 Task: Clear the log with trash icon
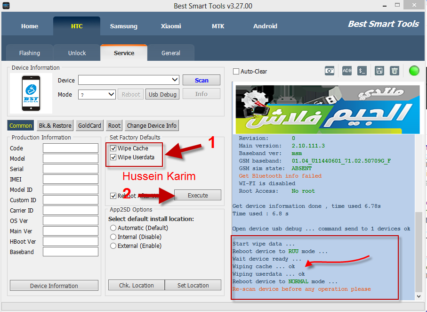tap(395, 71)
